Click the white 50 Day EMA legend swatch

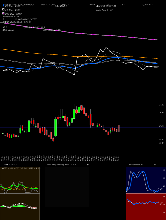coord(3,10)
